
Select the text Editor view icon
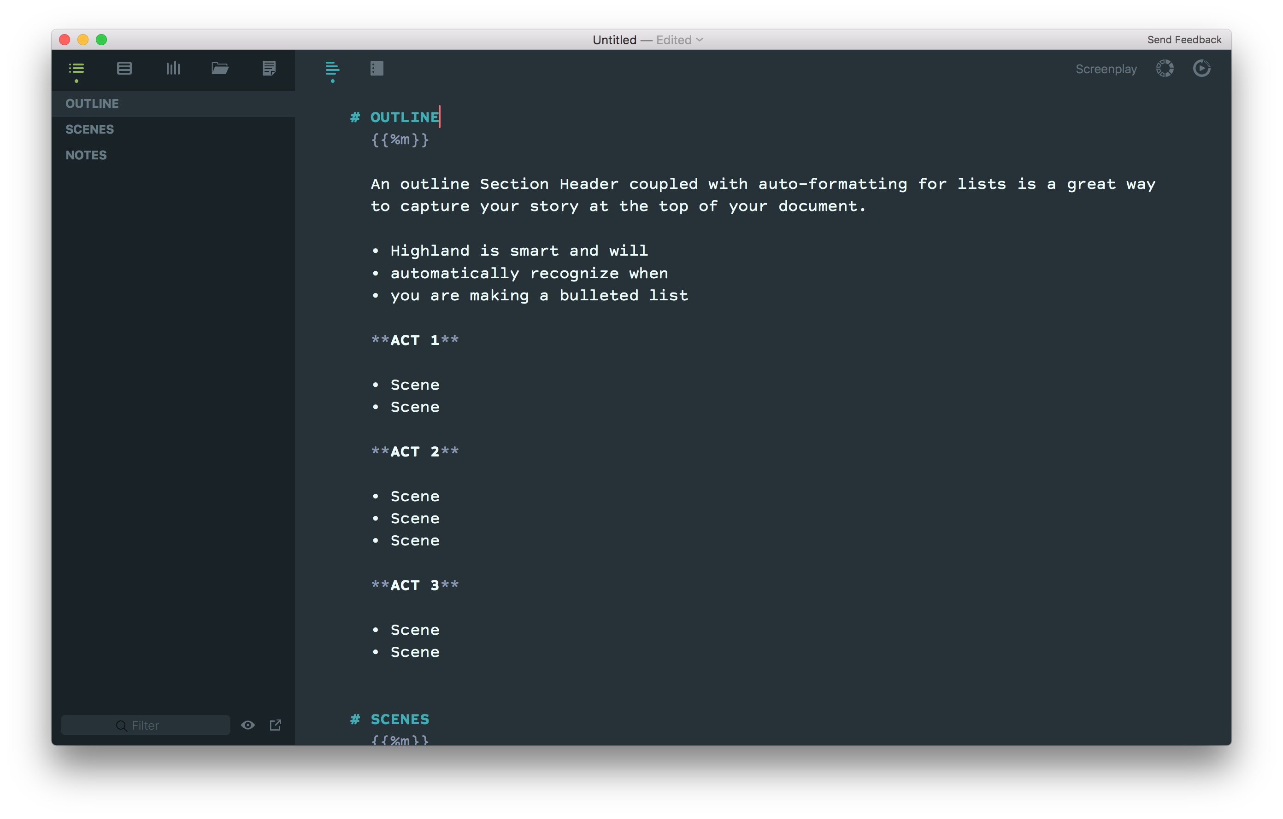click(332, 69)
